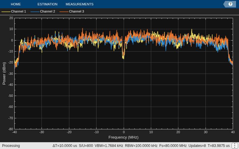Select the Power (dBm) axis label
The width and height of the screenshot is (239, 149).
4,74
